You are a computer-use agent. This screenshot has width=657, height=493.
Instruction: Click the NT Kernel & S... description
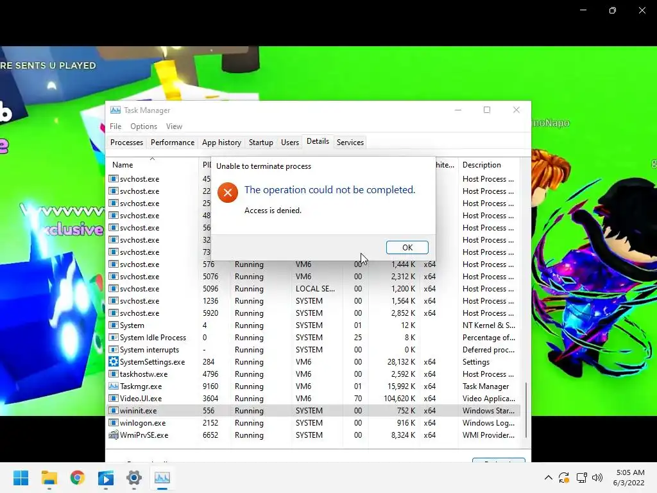[x=488, y=325]
